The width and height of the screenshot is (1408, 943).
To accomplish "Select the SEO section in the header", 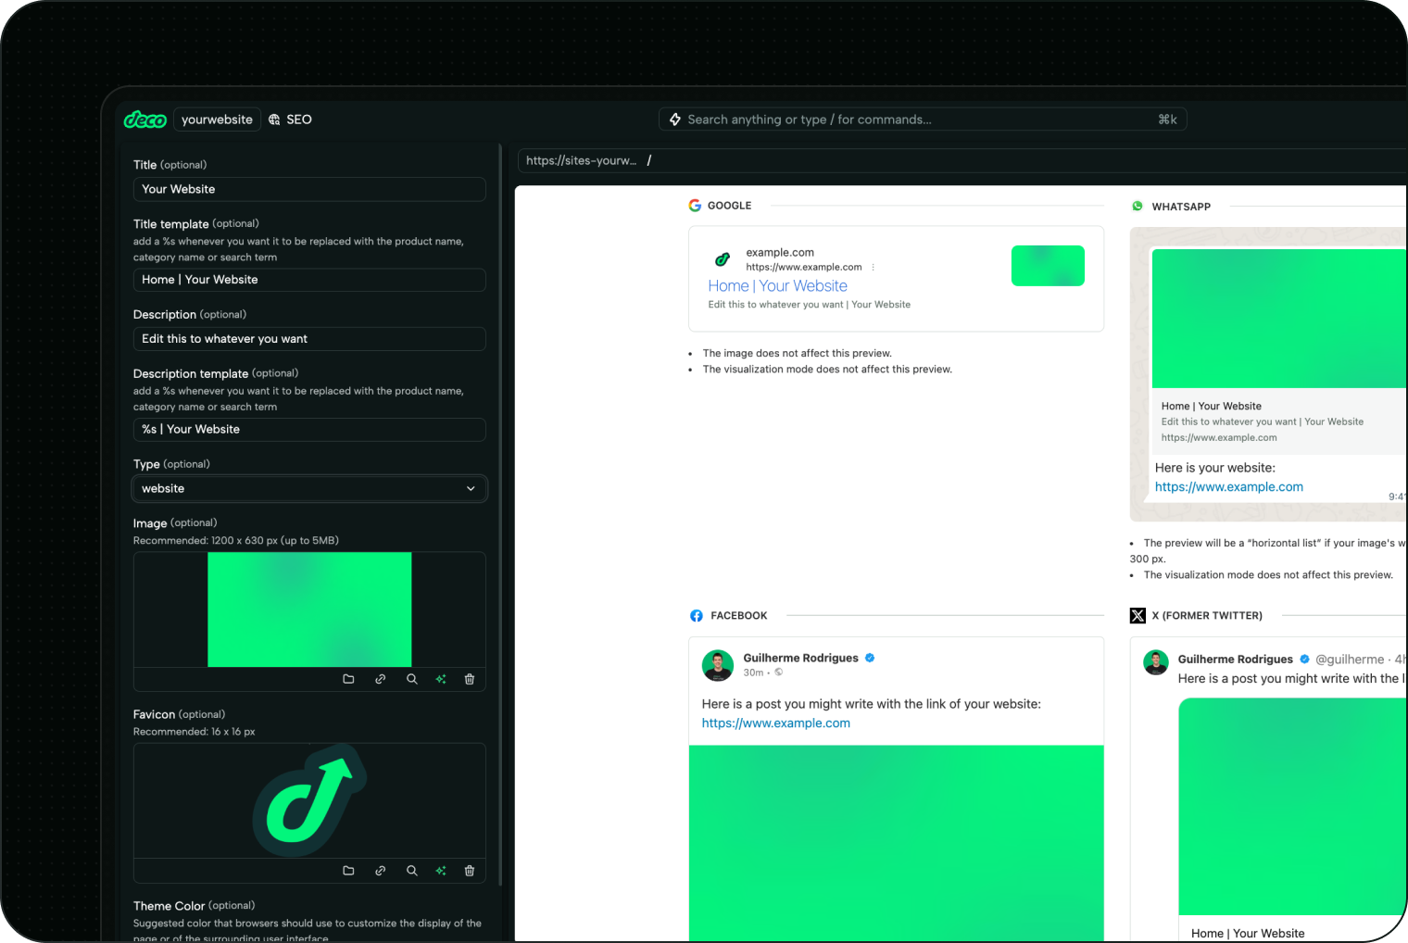I will [x=299, y=119].
